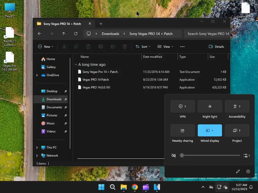Sort by the Type column header

[182, 57]
